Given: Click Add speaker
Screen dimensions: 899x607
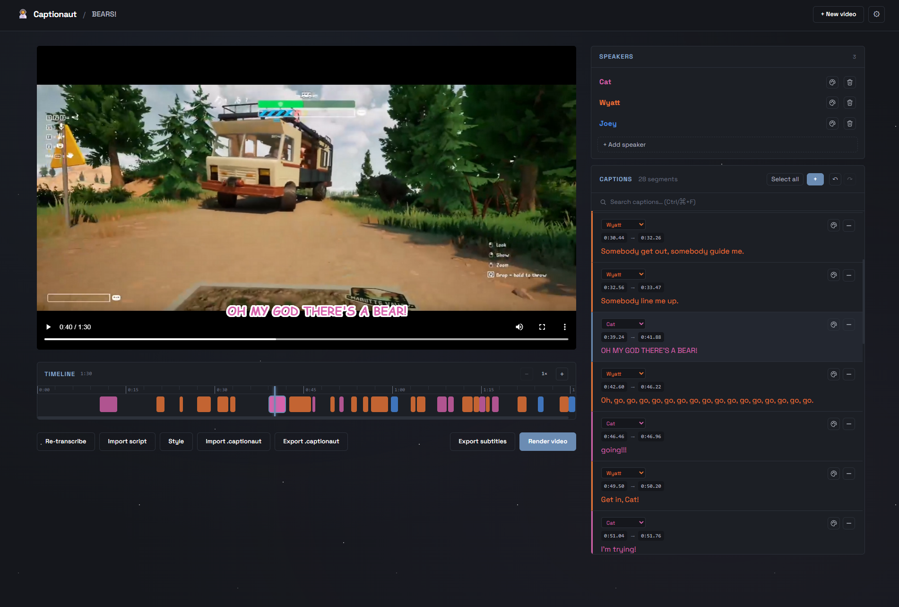Looking at the screenshot, I should (x=727, y=145).
